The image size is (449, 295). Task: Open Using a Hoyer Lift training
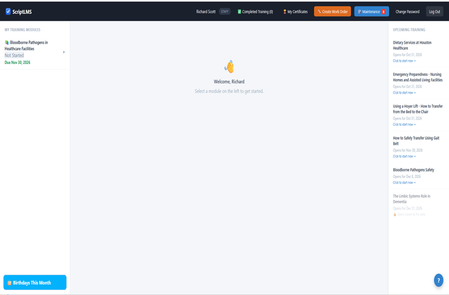coord(418,109)
